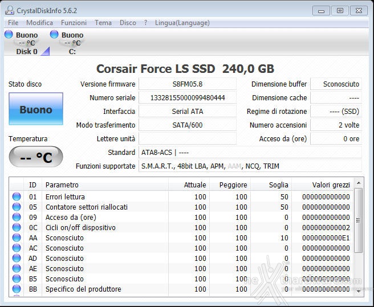Click the scroll up arrow of SMART list

358,183
